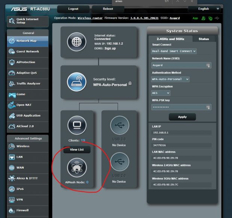Click LAN MAC address 4C:ED:FB:9E:39:78
Viewport: 232px width, 218px height.
(165, 158)
